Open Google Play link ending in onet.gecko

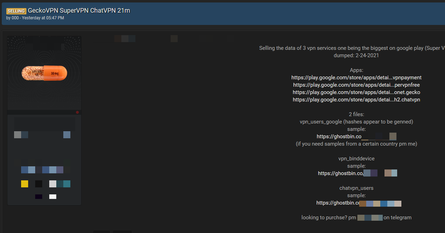[356, 92]
